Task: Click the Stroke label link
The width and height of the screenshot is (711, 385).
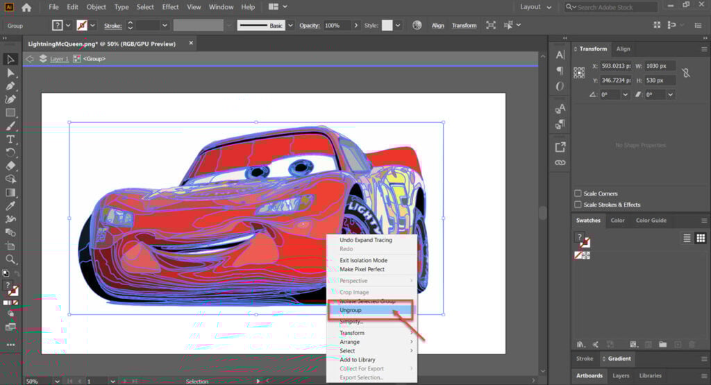Action: [x=112, y=26]
